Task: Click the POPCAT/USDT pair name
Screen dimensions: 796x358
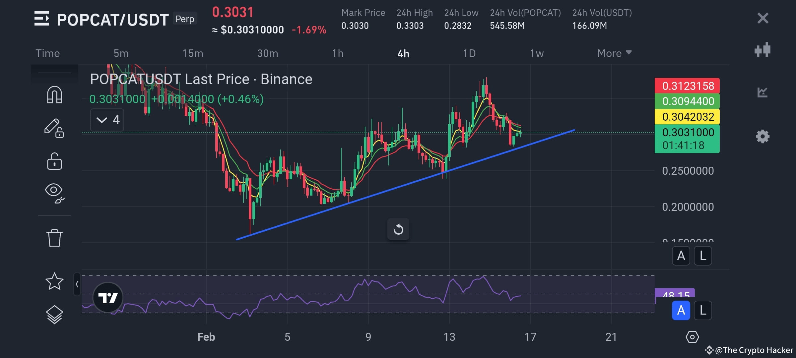Action: tap(113, 20)
